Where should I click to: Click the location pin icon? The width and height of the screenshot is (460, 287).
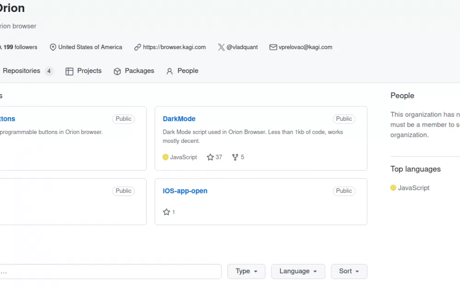(53, 47)
